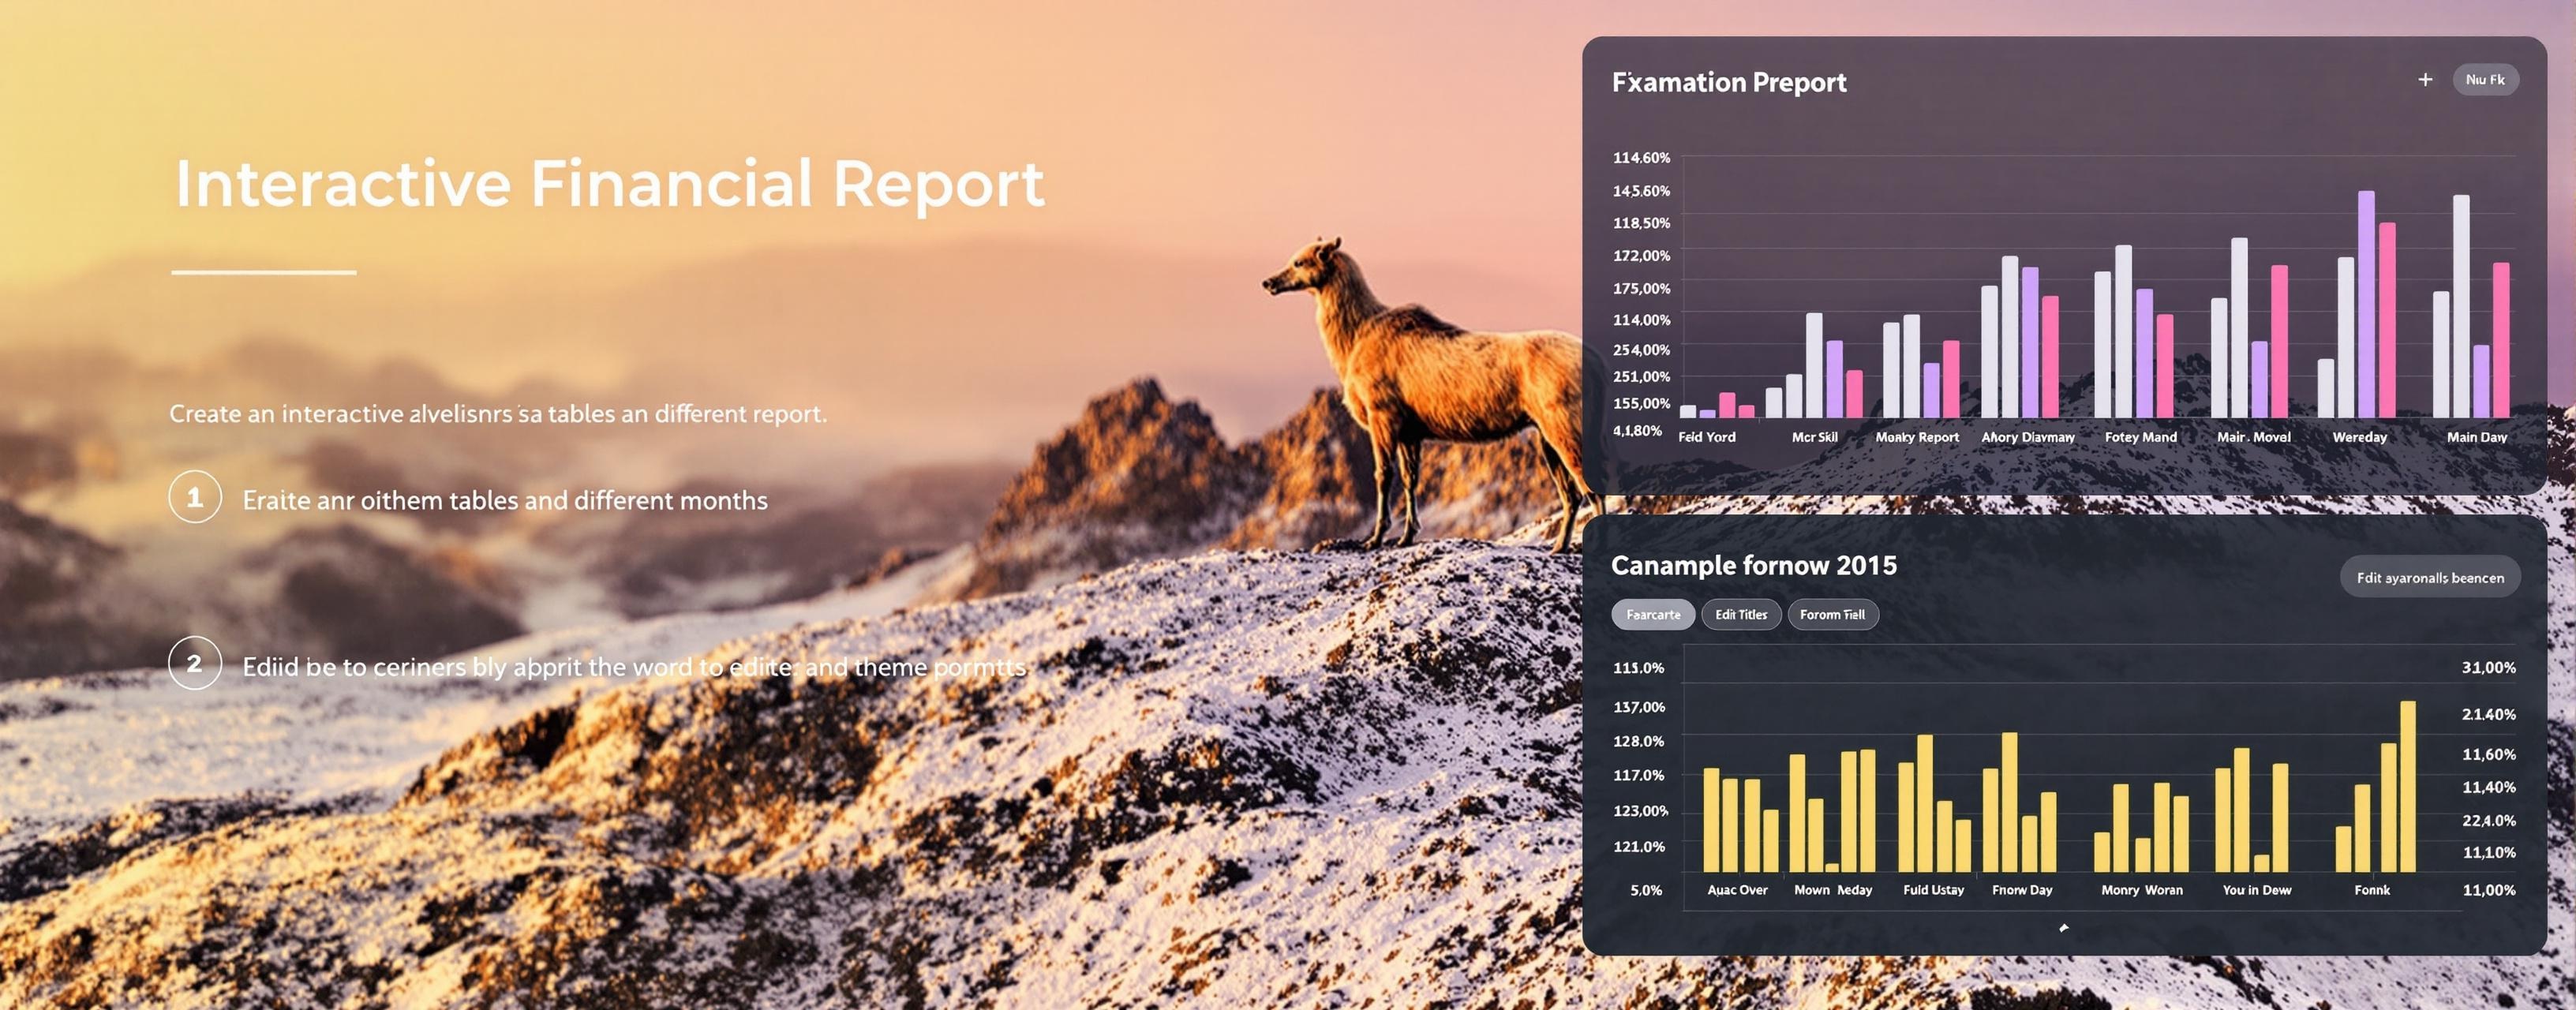Click the tall yellow Fonnk bar
Screen dimensions: 2576x1010
[x=2408, y=786]
